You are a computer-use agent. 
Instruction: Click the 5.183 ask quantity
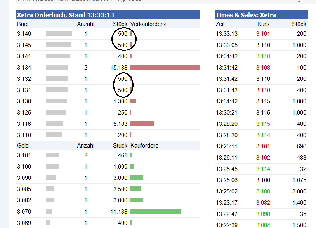119,124
